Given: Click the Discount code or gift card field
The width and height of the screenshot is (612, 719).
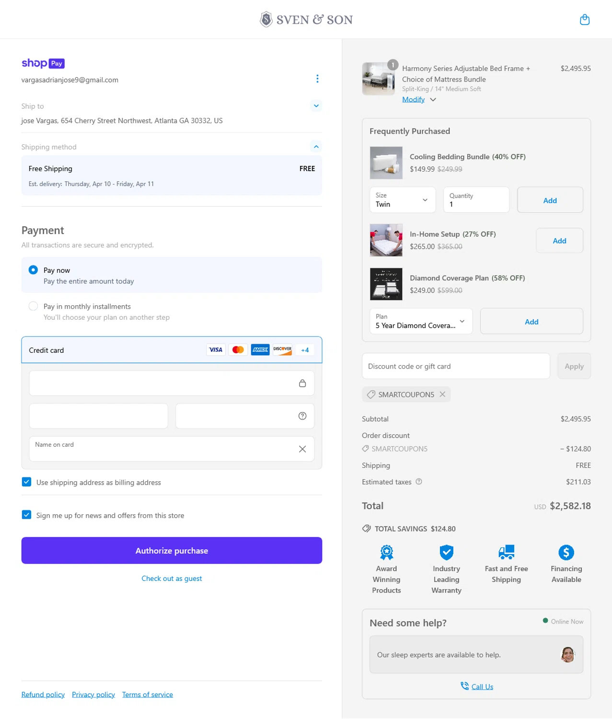Looking at the screenshot, I should [x=456, y=366].
